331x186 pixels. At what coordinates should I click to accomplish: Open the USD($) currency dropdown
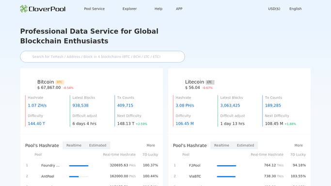(x=274, y=9)
